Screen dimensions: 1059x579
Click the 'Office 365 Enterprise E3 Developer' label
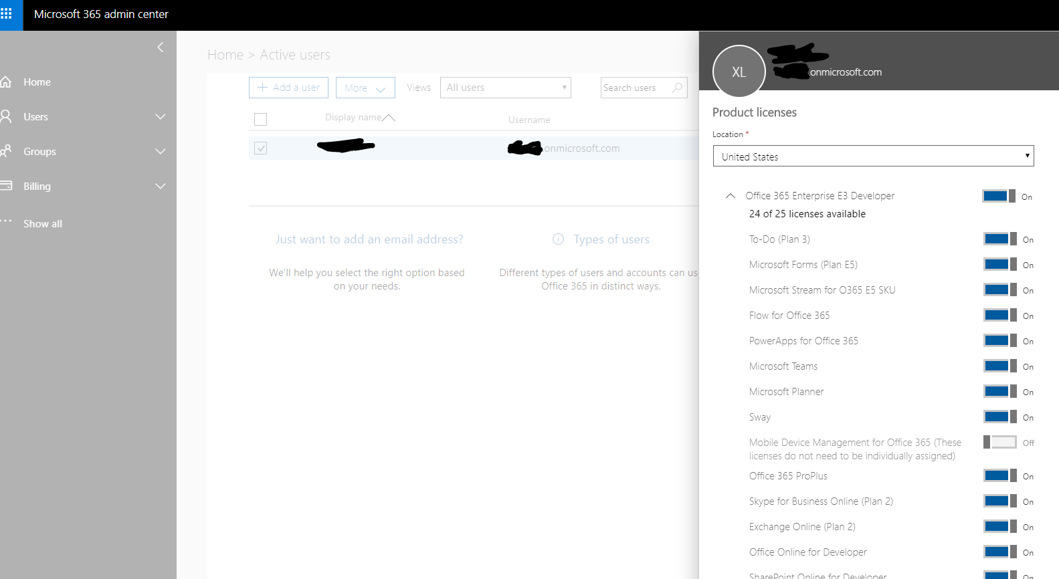coord(820,196)
